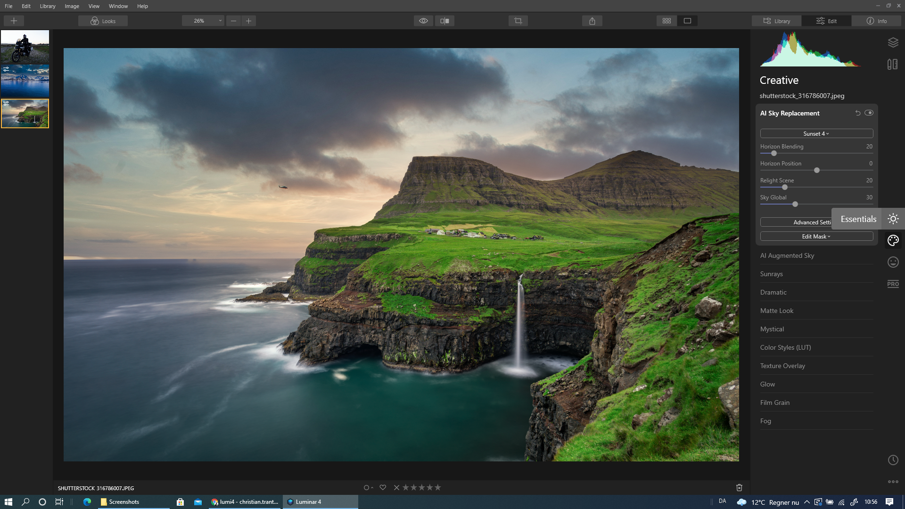Toggle AI Sky Replacement filter visibility
The width and height of the screenshot is (905, 509).
pos(869,113)
